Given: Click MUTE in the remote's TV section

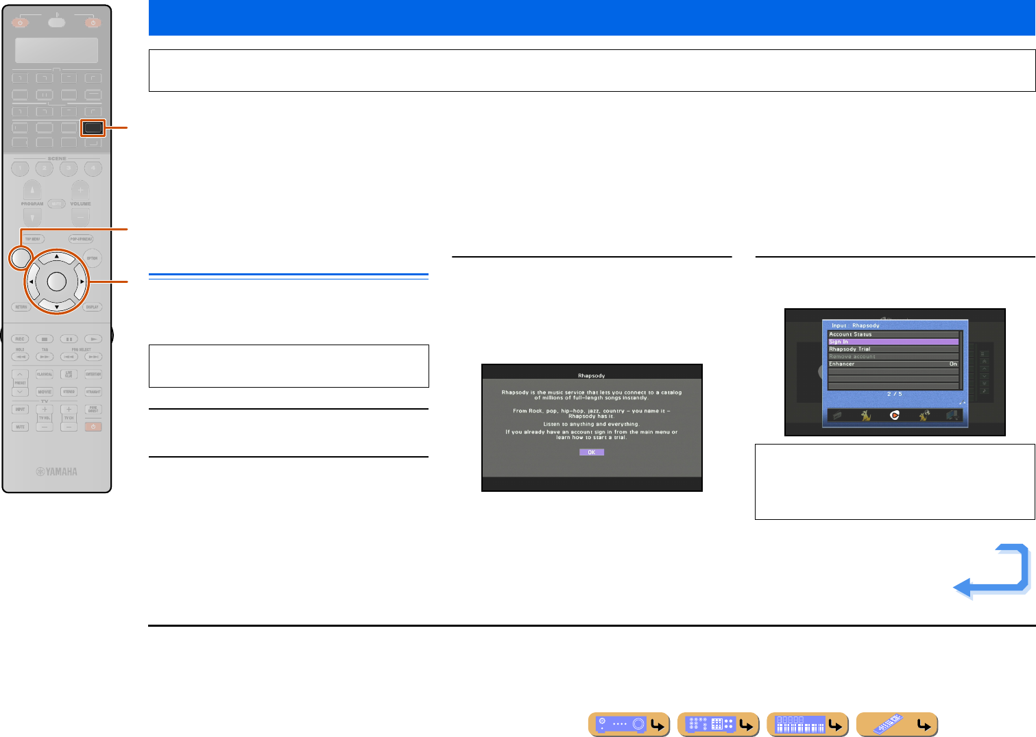Looking at the screenshot, I should 20,427.
